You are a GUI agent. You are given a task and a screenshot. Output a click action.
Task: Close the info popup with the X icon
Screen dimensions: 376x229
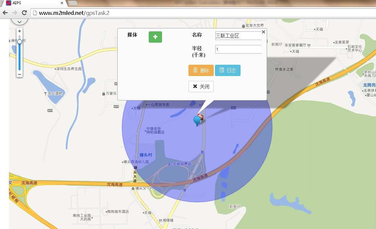[x=263, y=32]
